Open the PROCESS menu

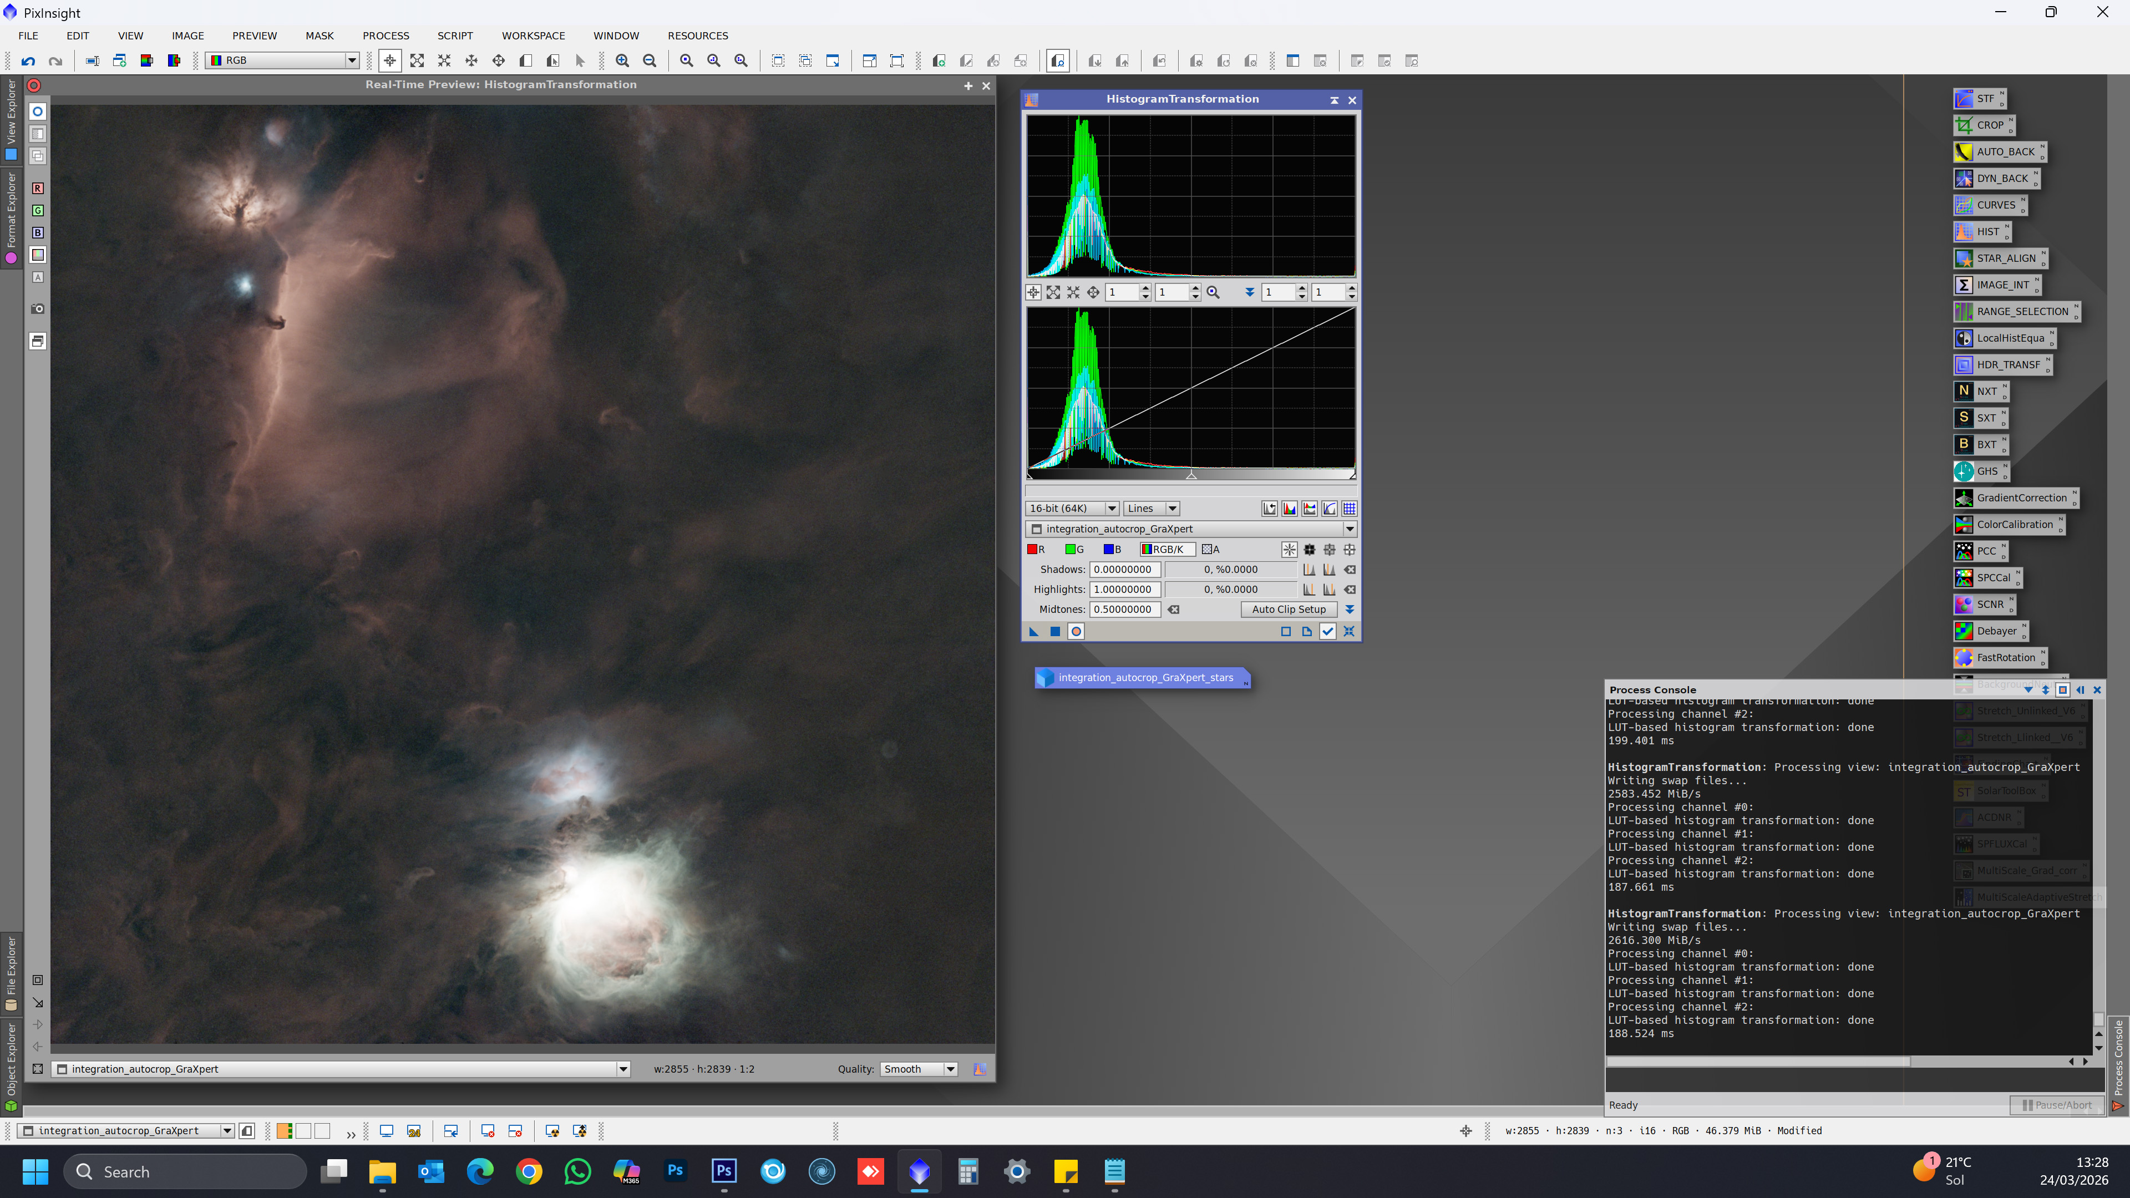[386, 35]
